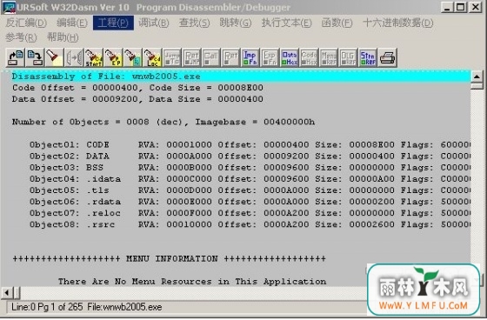The height and width of the screenshot is (320, 487).
Task: Click the Goto Code Location (Loc) icon
Action: (152, 57)
